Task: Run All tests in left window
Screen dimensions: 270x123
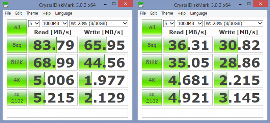Action: click(x=17, y=27)
